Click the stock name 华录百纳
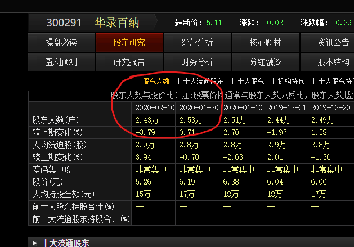 (117, 23)
